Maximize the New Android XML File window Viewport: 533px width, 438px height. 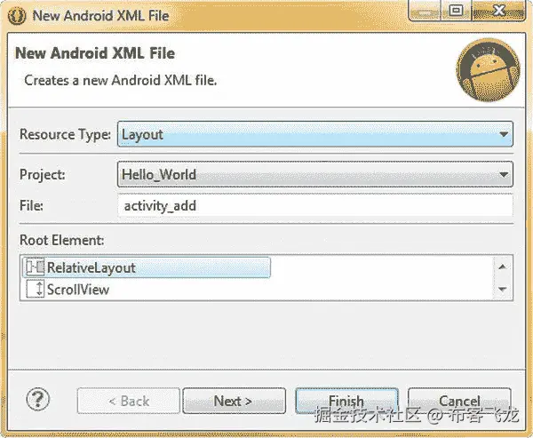point(456,11)
